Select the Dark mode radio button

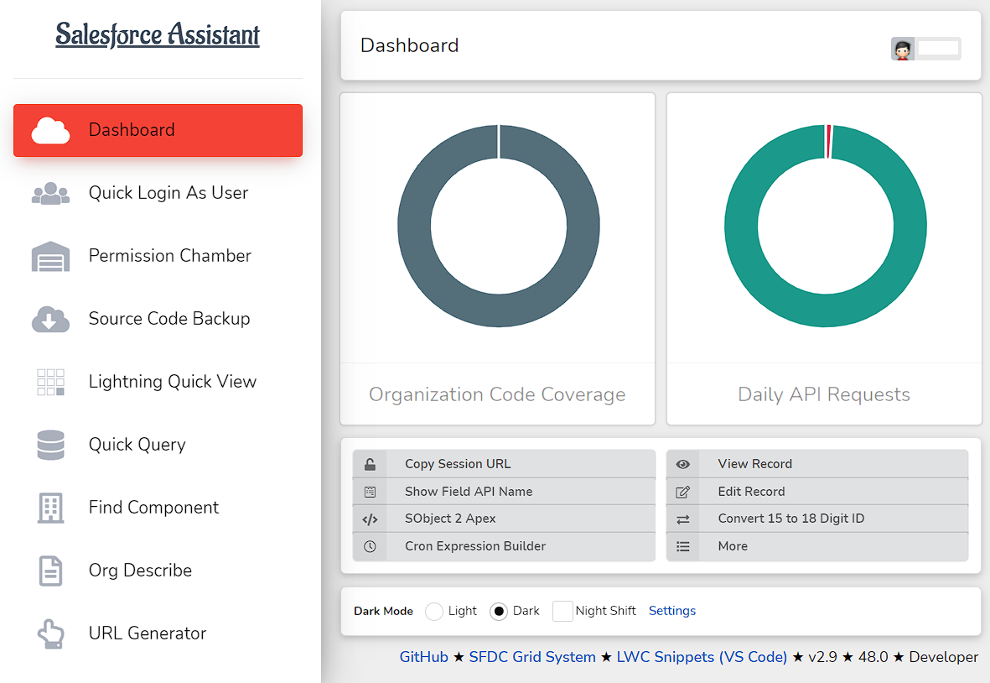[498, 612]
